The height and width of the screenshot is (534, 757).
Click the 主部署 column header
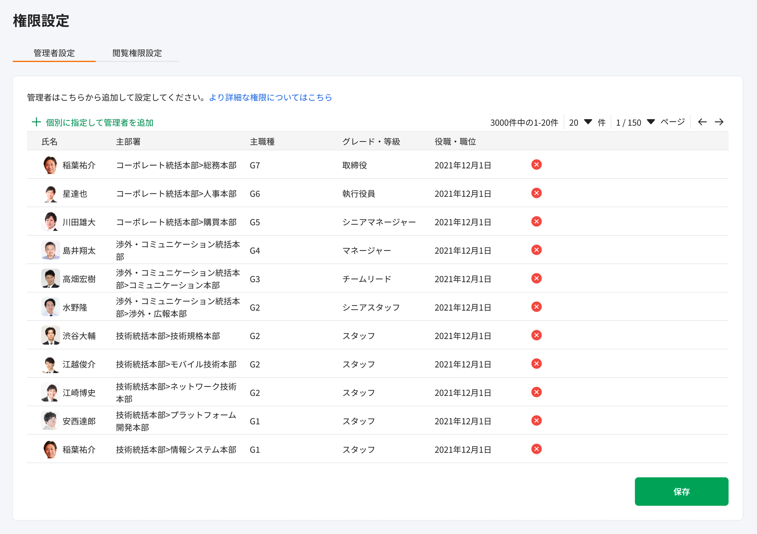coord(128,142)
